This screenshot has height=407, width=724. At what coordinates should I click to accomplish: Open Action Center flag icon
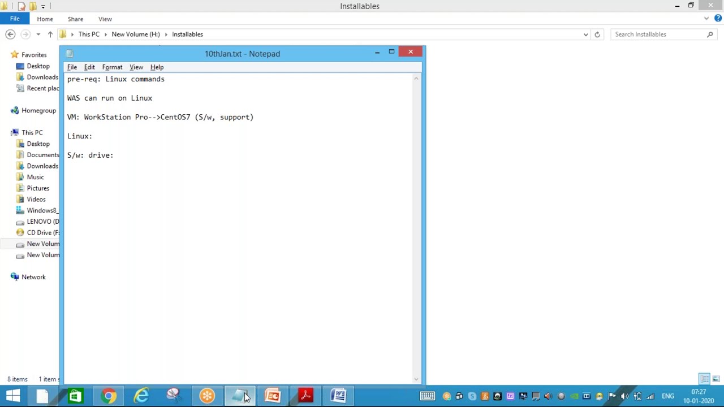pyautogui.click(x=612, y=396)
